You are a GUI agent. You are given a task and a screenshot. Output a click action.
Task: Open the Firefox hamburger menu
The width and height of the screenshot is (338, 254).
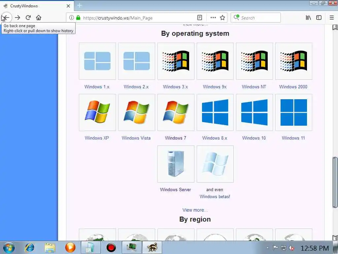coord(332,18)
